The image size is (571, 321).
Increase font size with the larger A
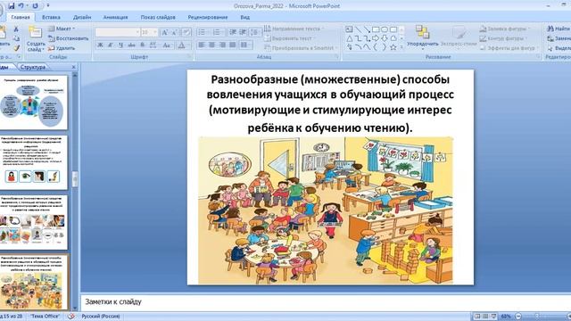pos(164,32)
